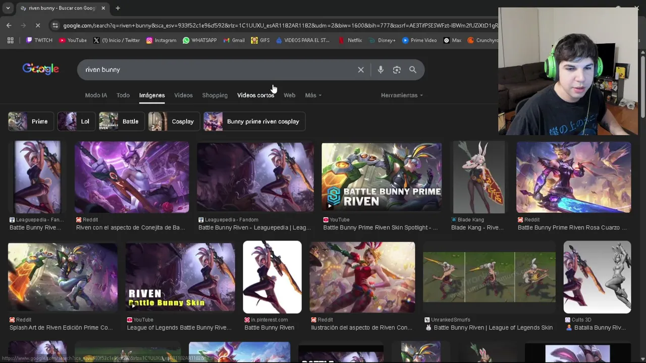Open Google Lens image search icon
The width and height of the screenshot is (646, 363).
coord(397,70)
